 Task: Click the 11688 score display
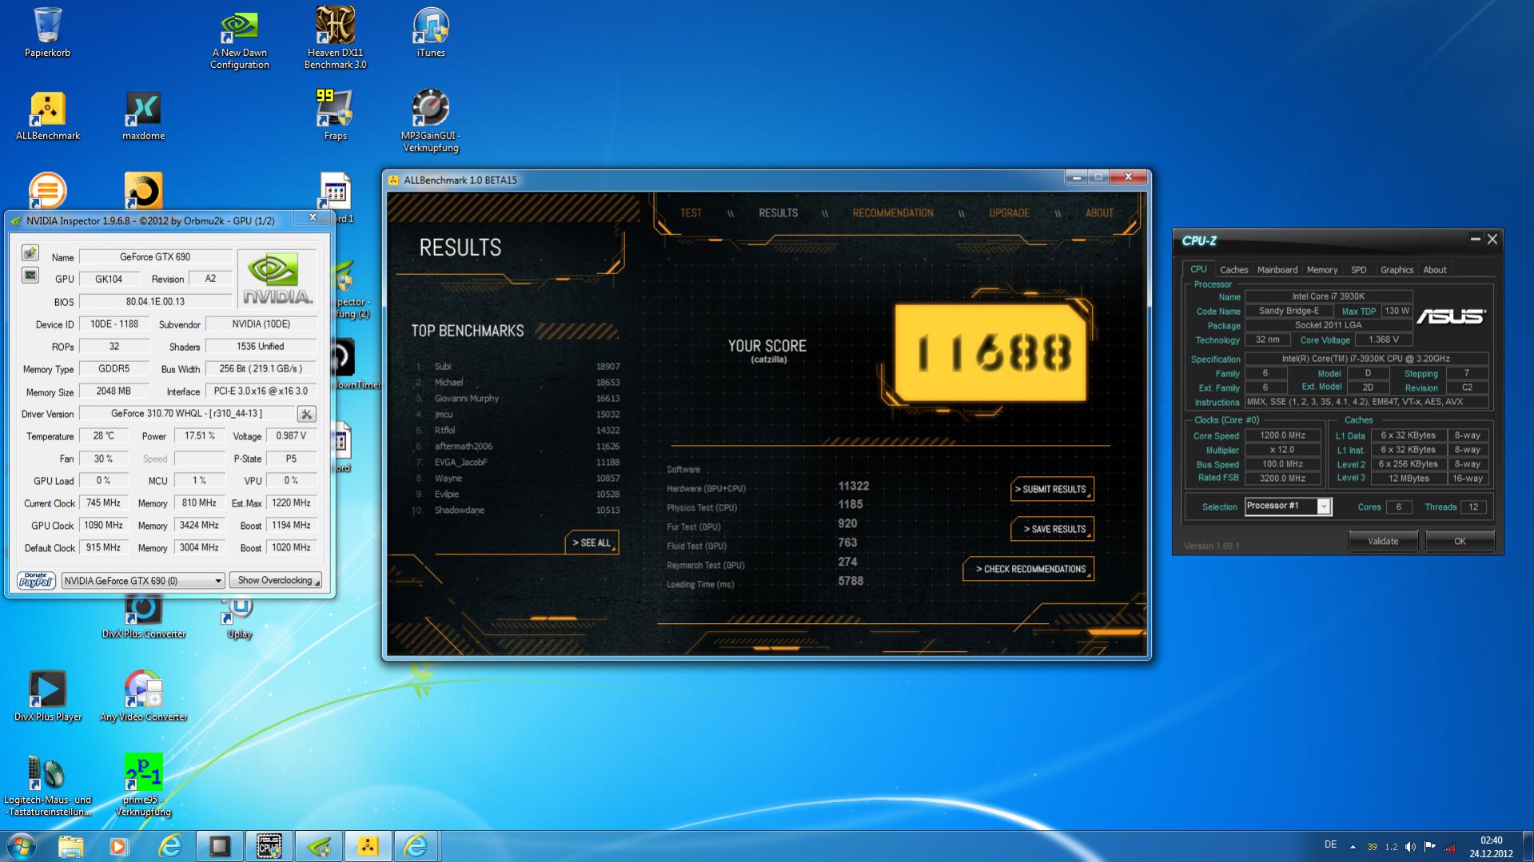click(x=991, y=352)
